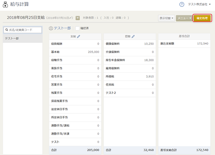Toggle the 確認済 checkbox
Screen dimensions: 215x155
(77, 28)
